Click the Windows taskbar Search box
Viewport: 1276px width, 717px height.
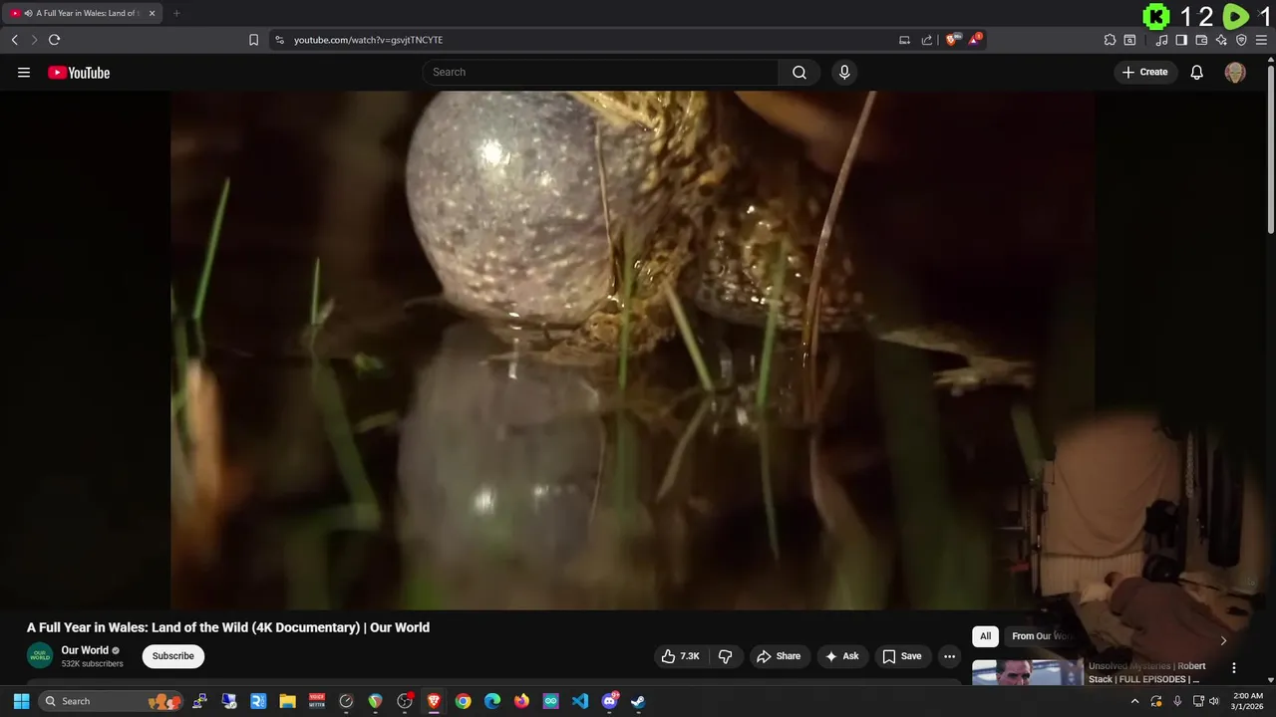point(112,701)
